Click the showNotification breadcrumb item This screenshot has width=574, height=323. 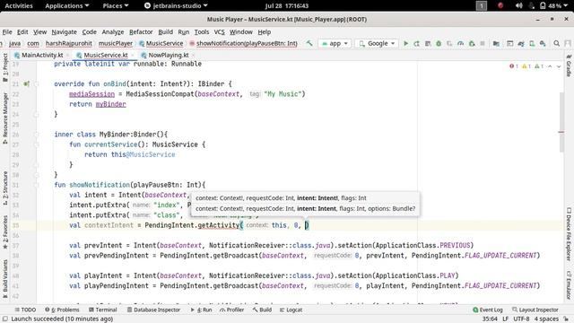point(243,43)
